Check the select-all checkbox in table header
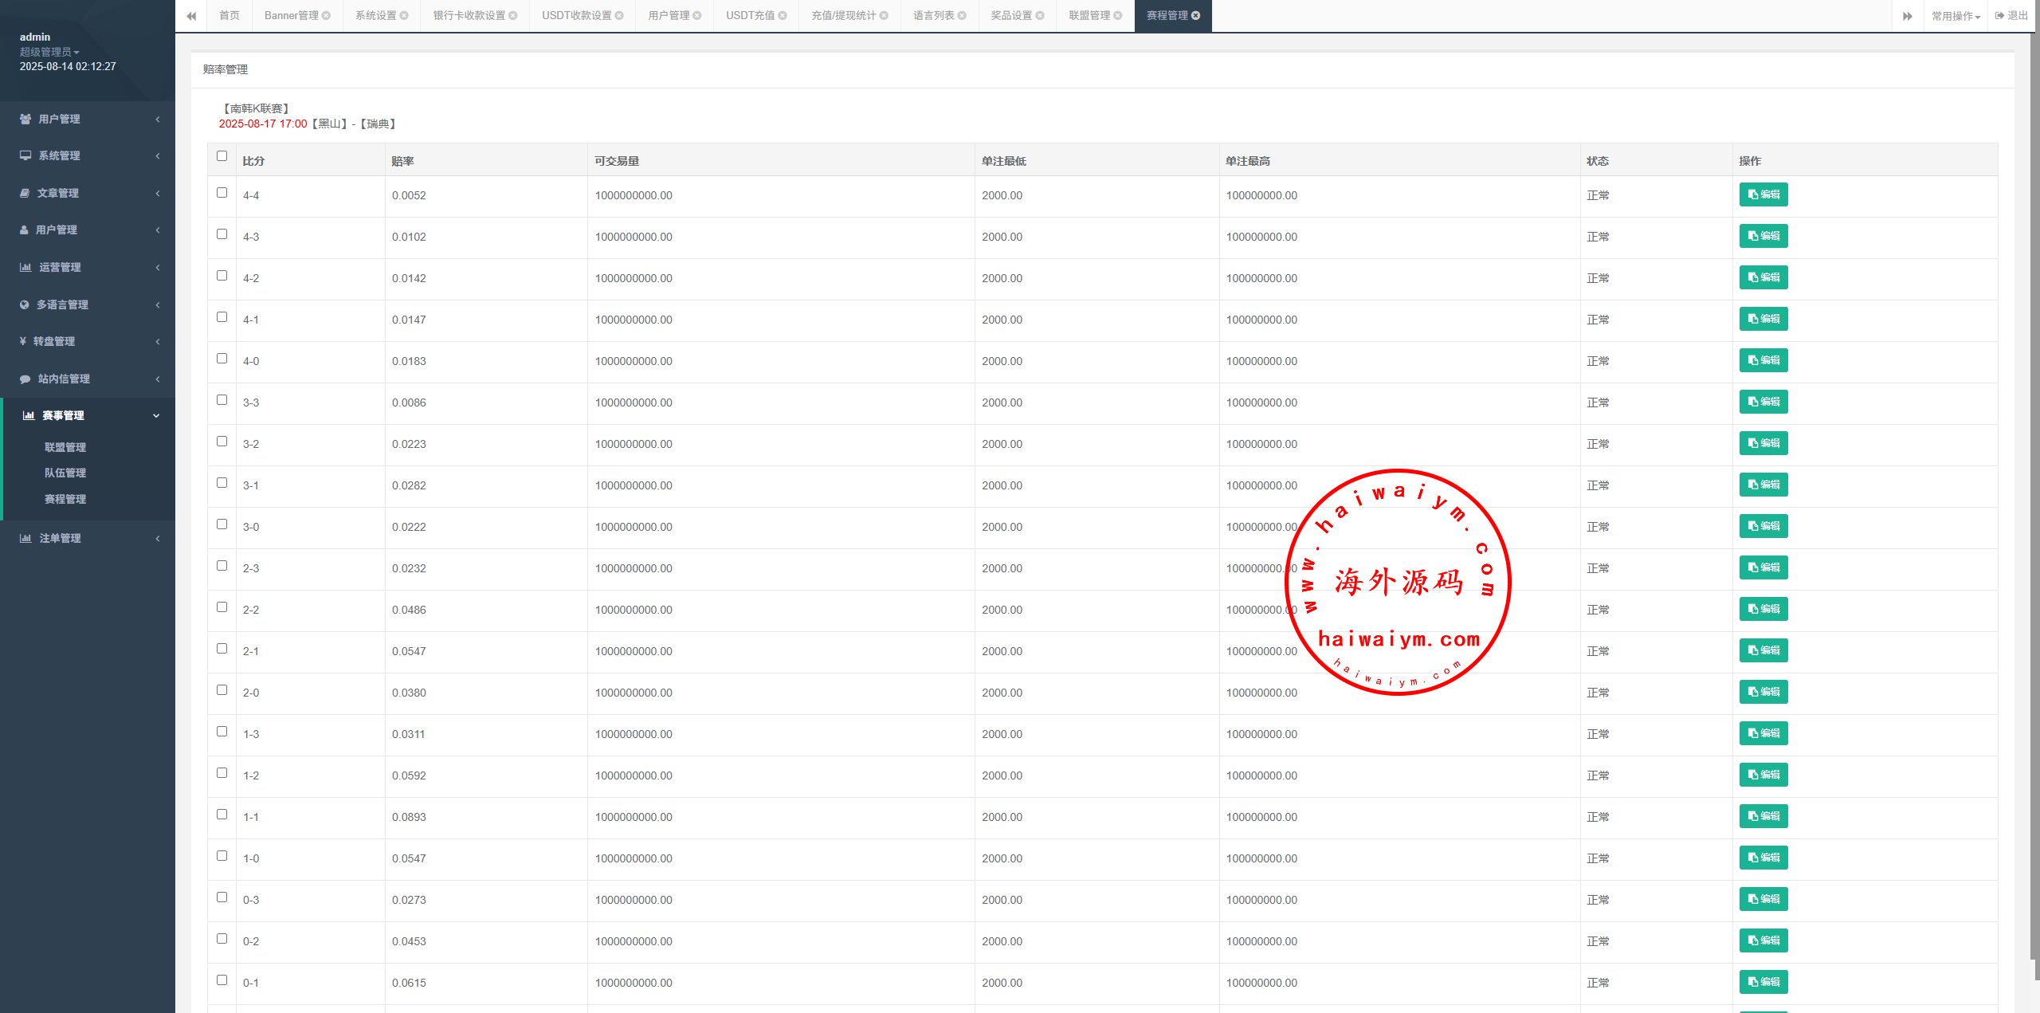 pos(222,156)
